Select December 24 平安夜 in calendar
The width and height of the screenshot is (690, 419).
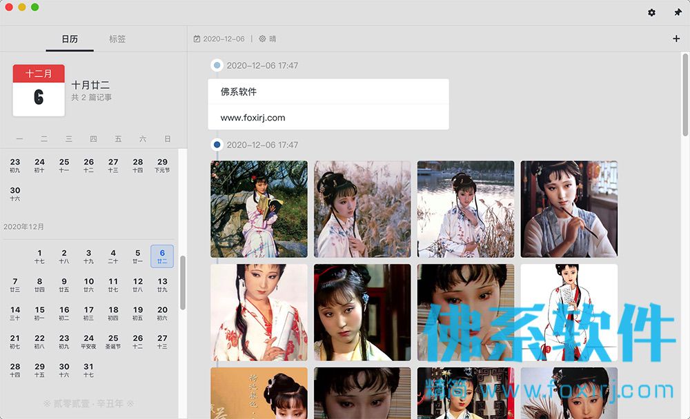click(88, 342)
